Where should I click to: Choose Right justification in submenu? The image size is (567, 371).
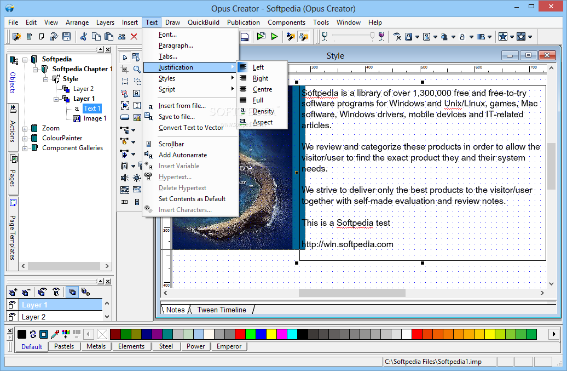point(262,78)
